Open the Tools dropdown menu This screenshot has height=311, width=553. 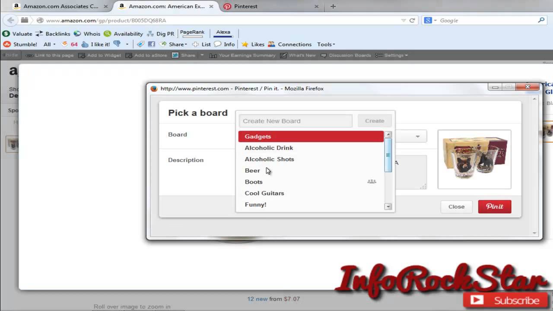pyautogui.click(x=326, y=44)
